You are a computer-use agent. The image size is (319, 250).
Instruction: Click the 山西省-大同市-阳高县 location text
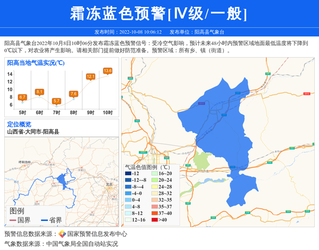tap(33, 132)
